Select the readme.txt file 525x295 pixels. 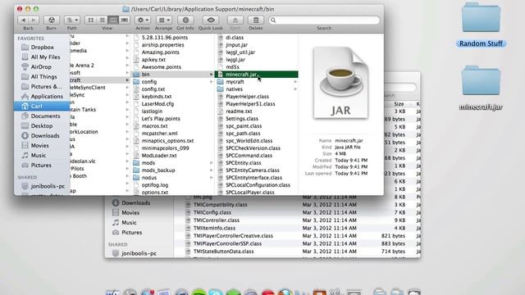[x=239, y=111]
